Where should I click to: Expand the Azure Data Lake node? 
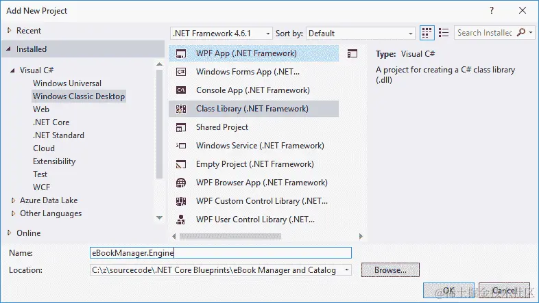(x=13, y=200)
